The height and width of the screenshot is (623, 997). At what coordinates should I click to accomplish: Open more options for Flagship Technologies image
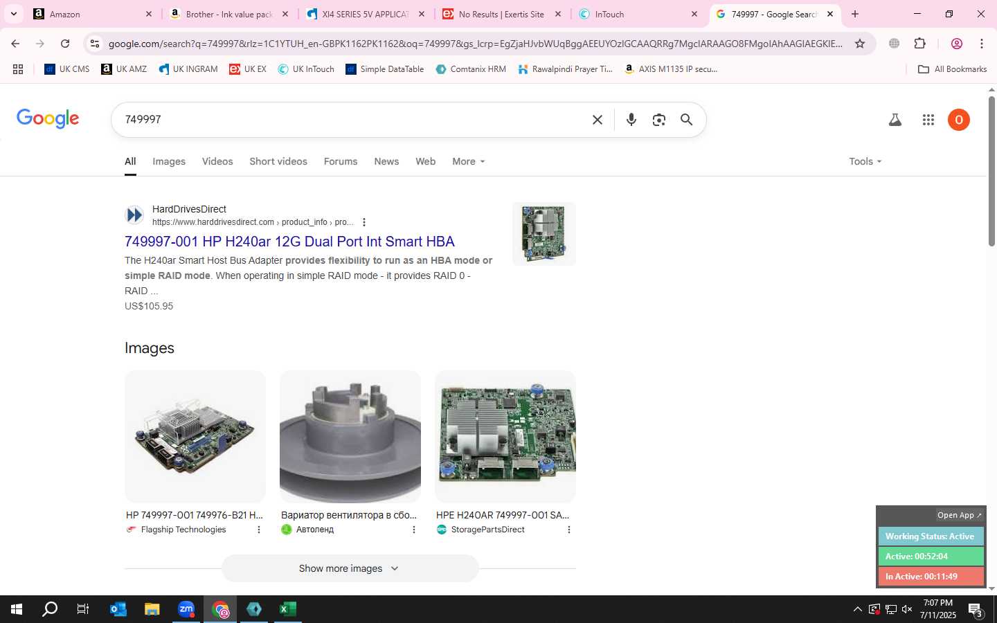tap(259, 530)
